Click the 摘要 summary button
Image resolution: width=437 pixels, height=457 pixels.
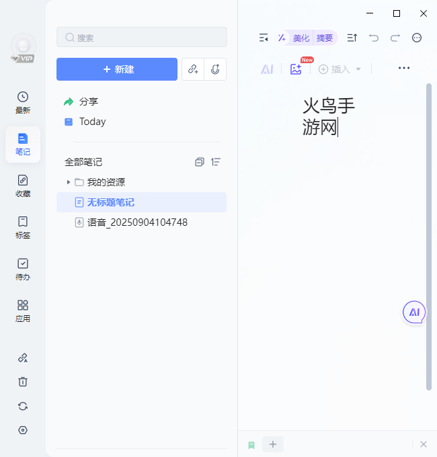click(x=325, y=38)
